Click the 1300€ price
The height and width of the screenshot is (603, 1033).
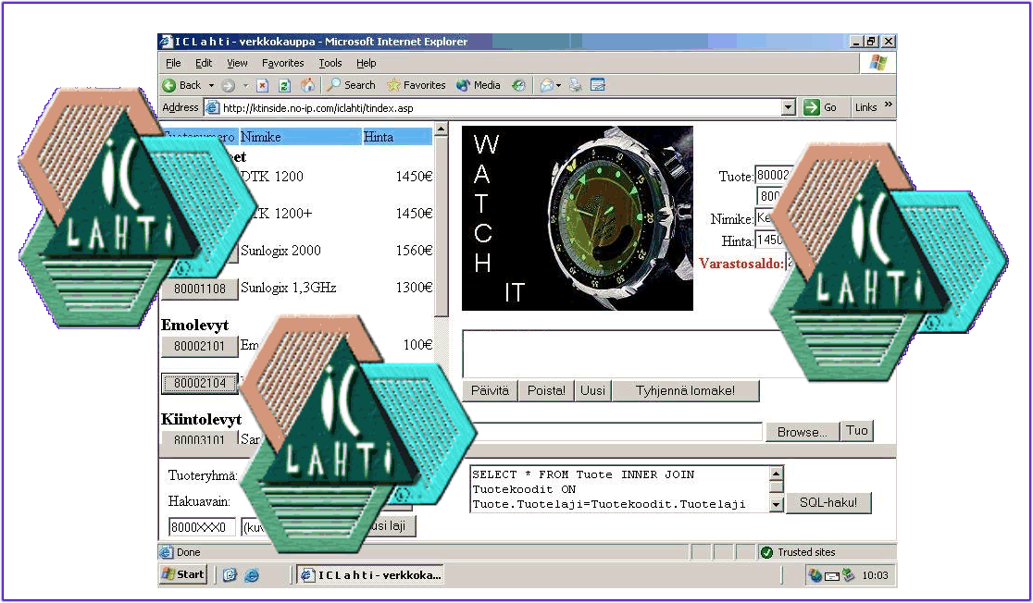click(414, 288)
